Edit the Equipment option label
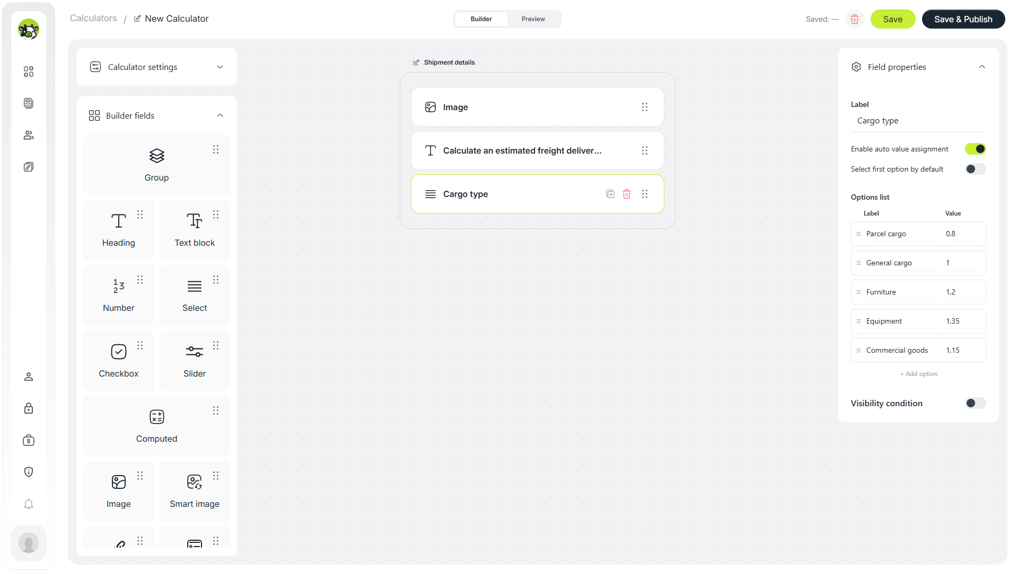Viewport: 1018px width, 572px height. [x=900, y=321]
